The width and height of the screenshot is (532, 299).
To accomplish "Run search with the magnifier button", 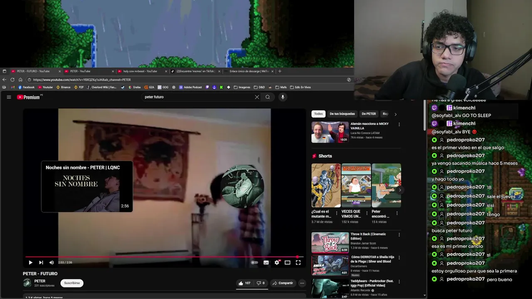I will pos(268,97).
